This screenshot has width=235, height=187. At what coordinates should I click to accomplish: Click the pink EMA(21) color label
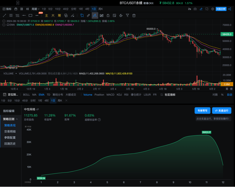pos(65,25)
